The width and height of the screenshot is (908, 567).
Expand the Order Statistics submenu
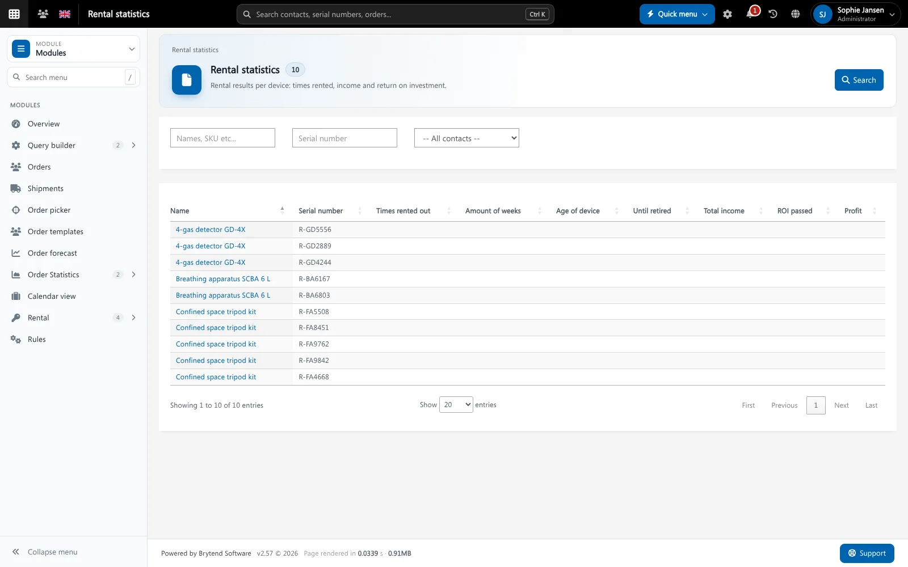click(134, 274)
